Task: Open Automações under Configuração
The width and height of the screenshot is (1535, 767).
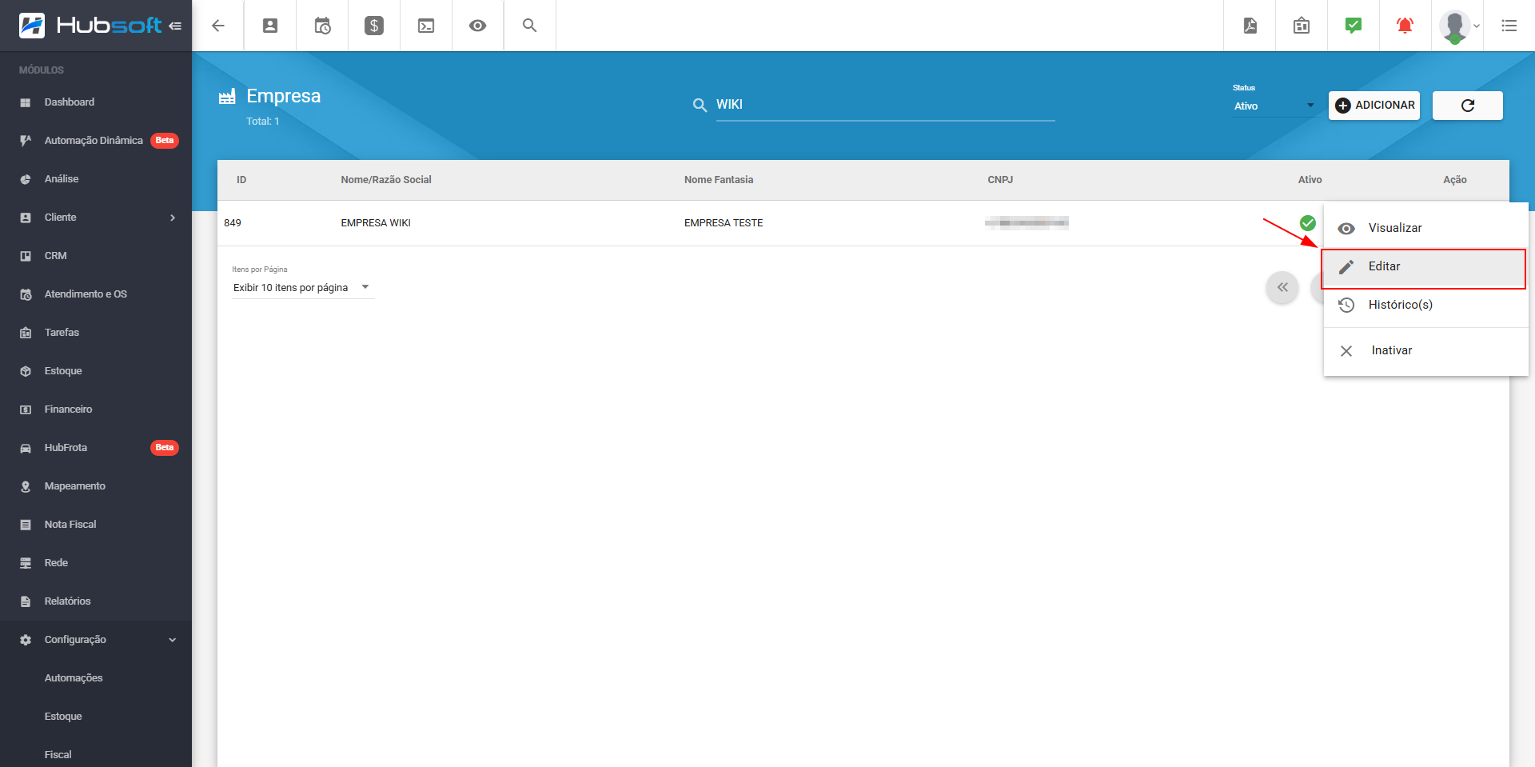Action: click(x=96, y=678)
